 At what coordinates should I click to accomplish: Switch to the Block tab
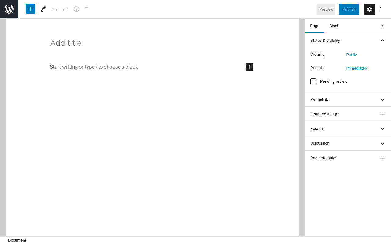[x=334, y=26]
